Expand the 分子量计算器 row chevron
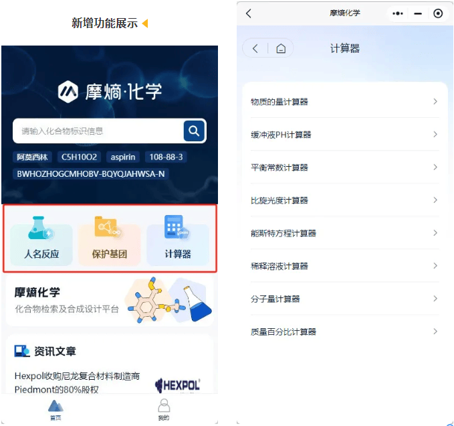The width and height of the screenshot is (454, 426). point(435,299)
